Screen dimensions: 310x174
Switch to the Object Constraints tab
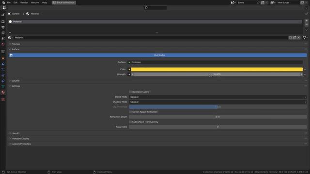3,81
